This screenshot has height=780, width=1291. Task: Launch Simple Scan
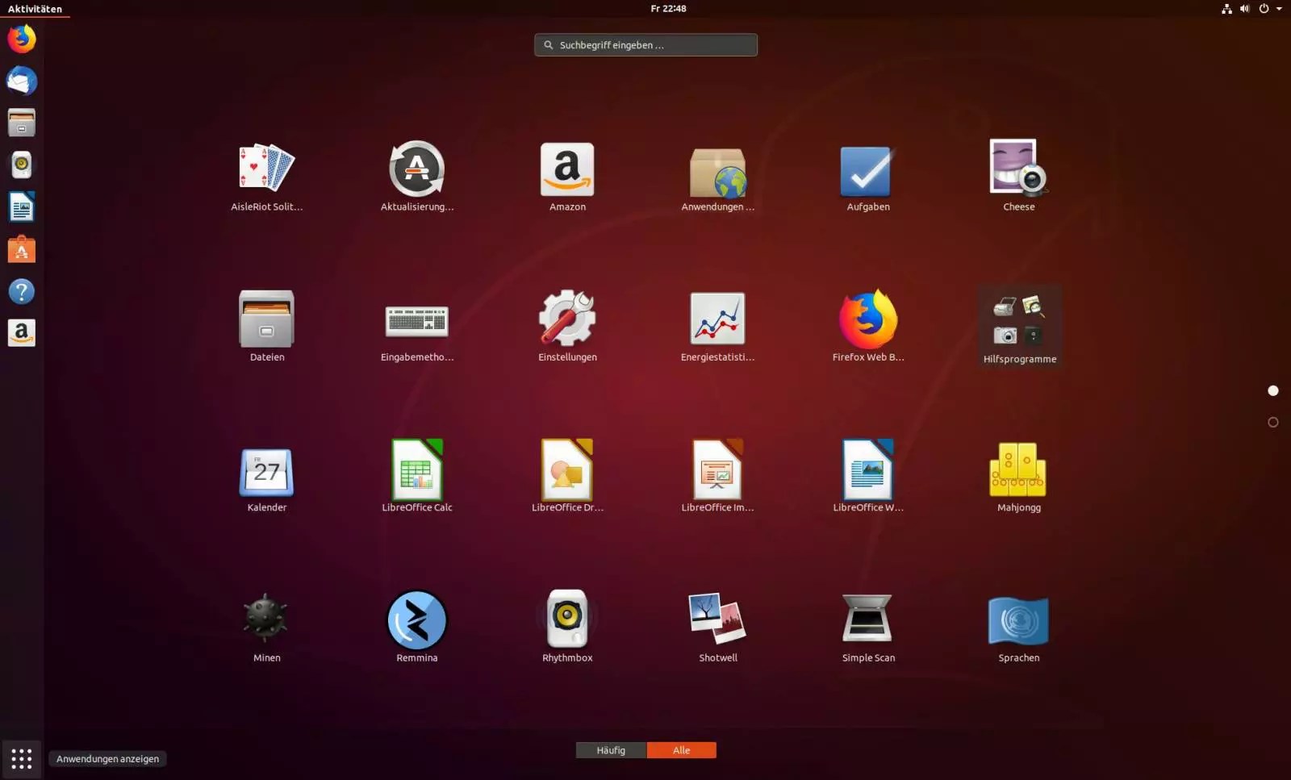point(868,628)
